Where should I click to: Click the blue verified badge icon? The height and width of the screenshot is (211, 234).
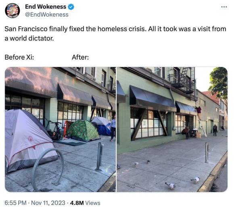(x=71, y=7)
